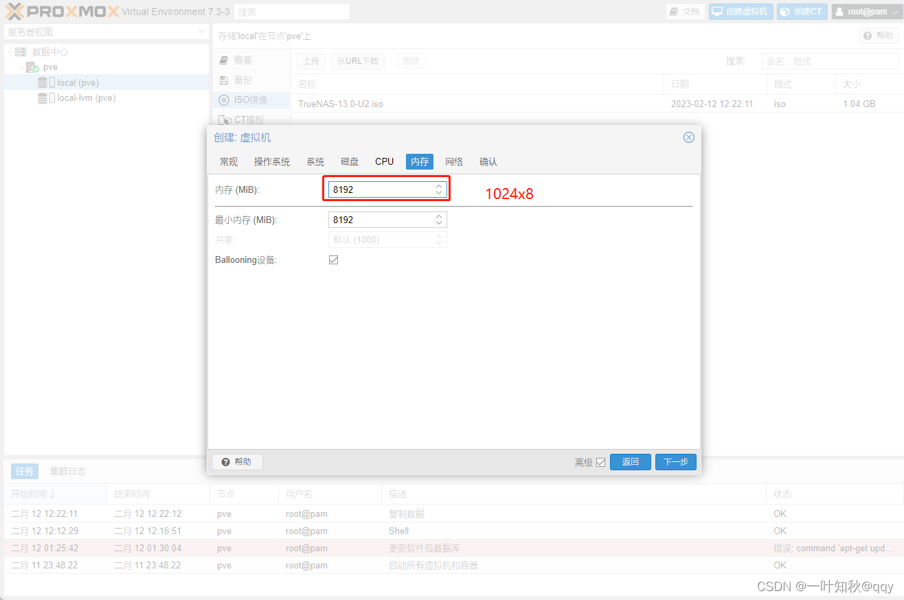Open the 文档 documentation button
Viewport: 904px width, 600px height.
coord(685,12)
